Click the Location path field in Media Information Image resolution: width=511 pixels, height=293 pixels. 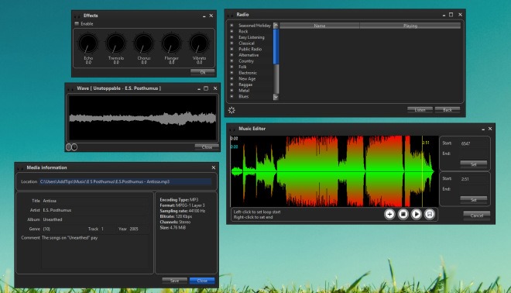[x=125, y=181]
